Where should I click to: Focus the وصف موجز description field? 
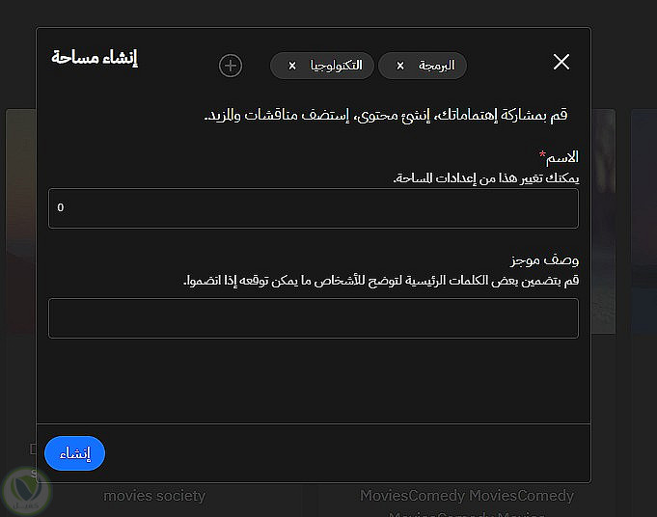point(314,318)
